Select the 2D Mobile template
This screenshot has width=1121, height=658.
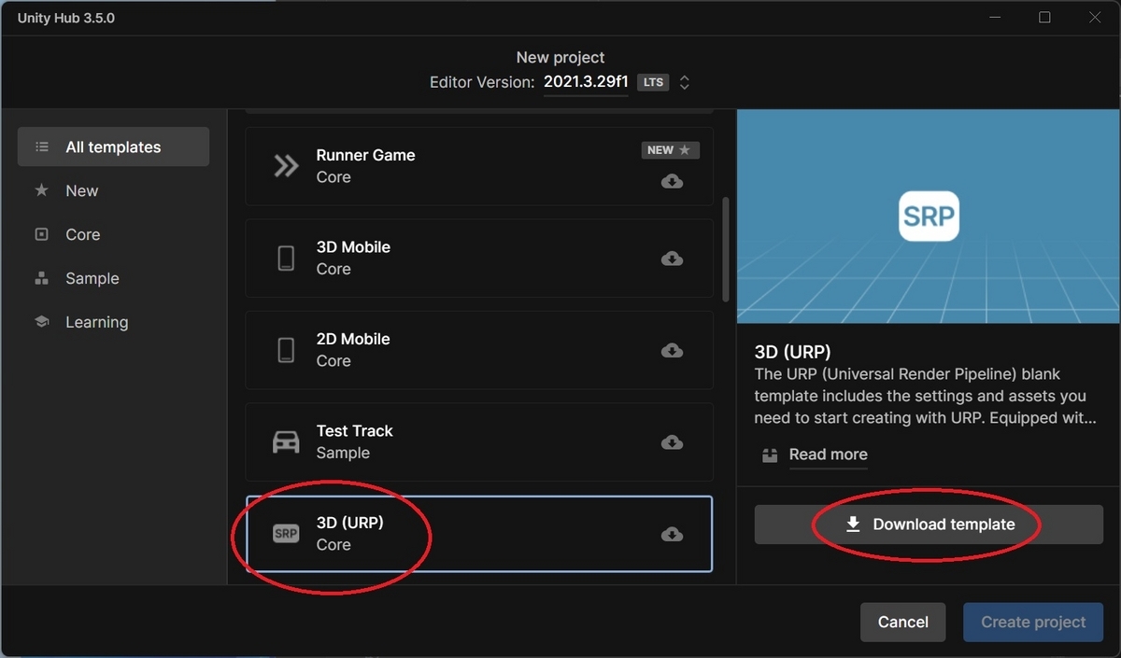(x=479, y=350)
